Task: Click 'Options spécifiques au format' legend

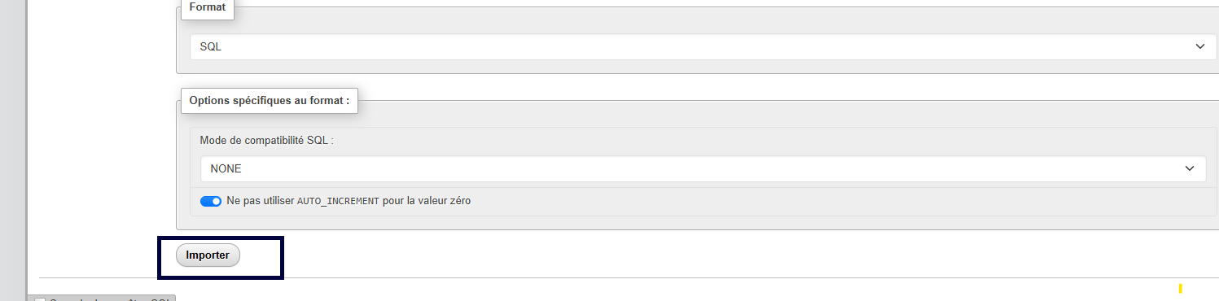Action: click(270, 101)
